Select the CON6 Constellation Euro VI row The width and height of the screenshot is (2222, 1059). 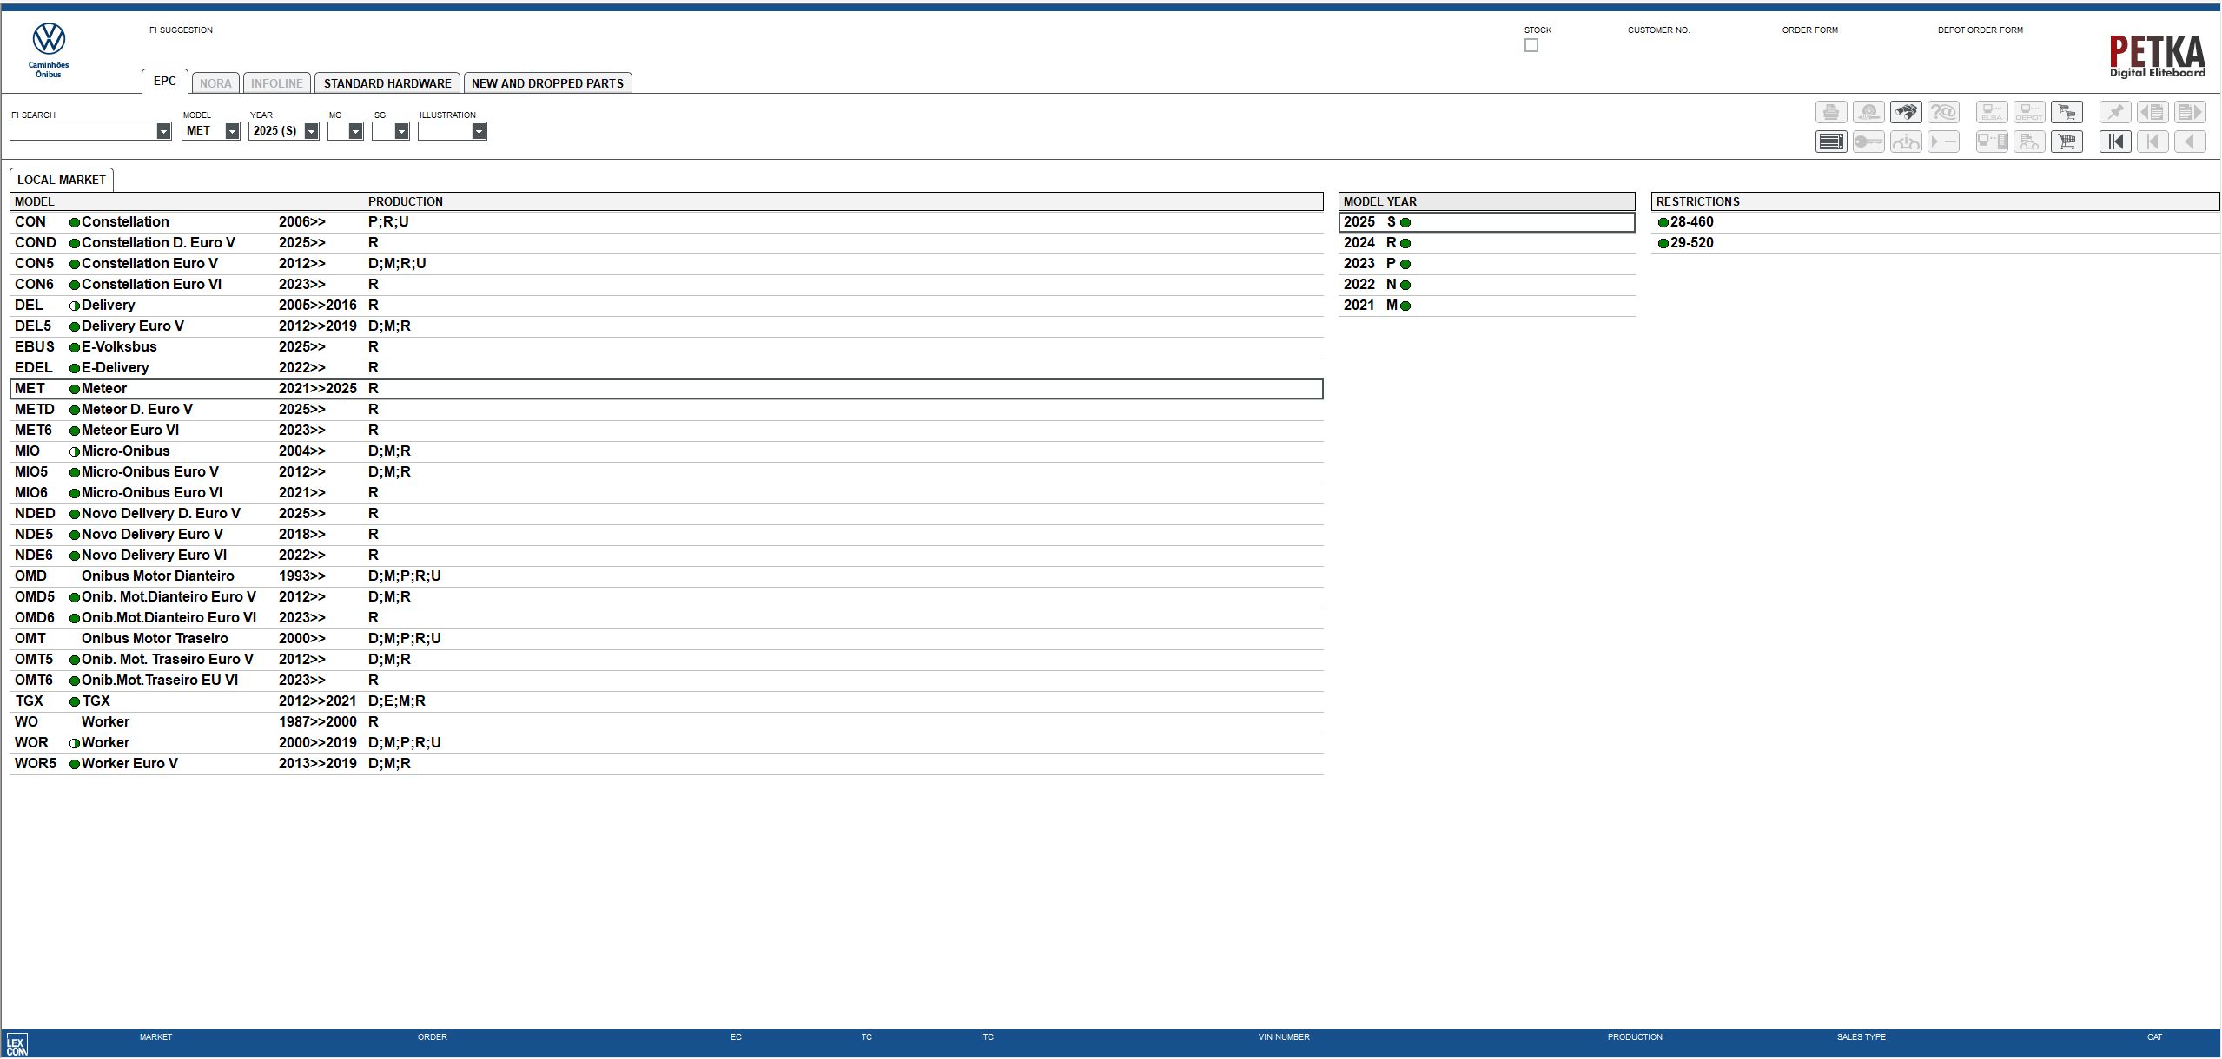tap(666, 285)
